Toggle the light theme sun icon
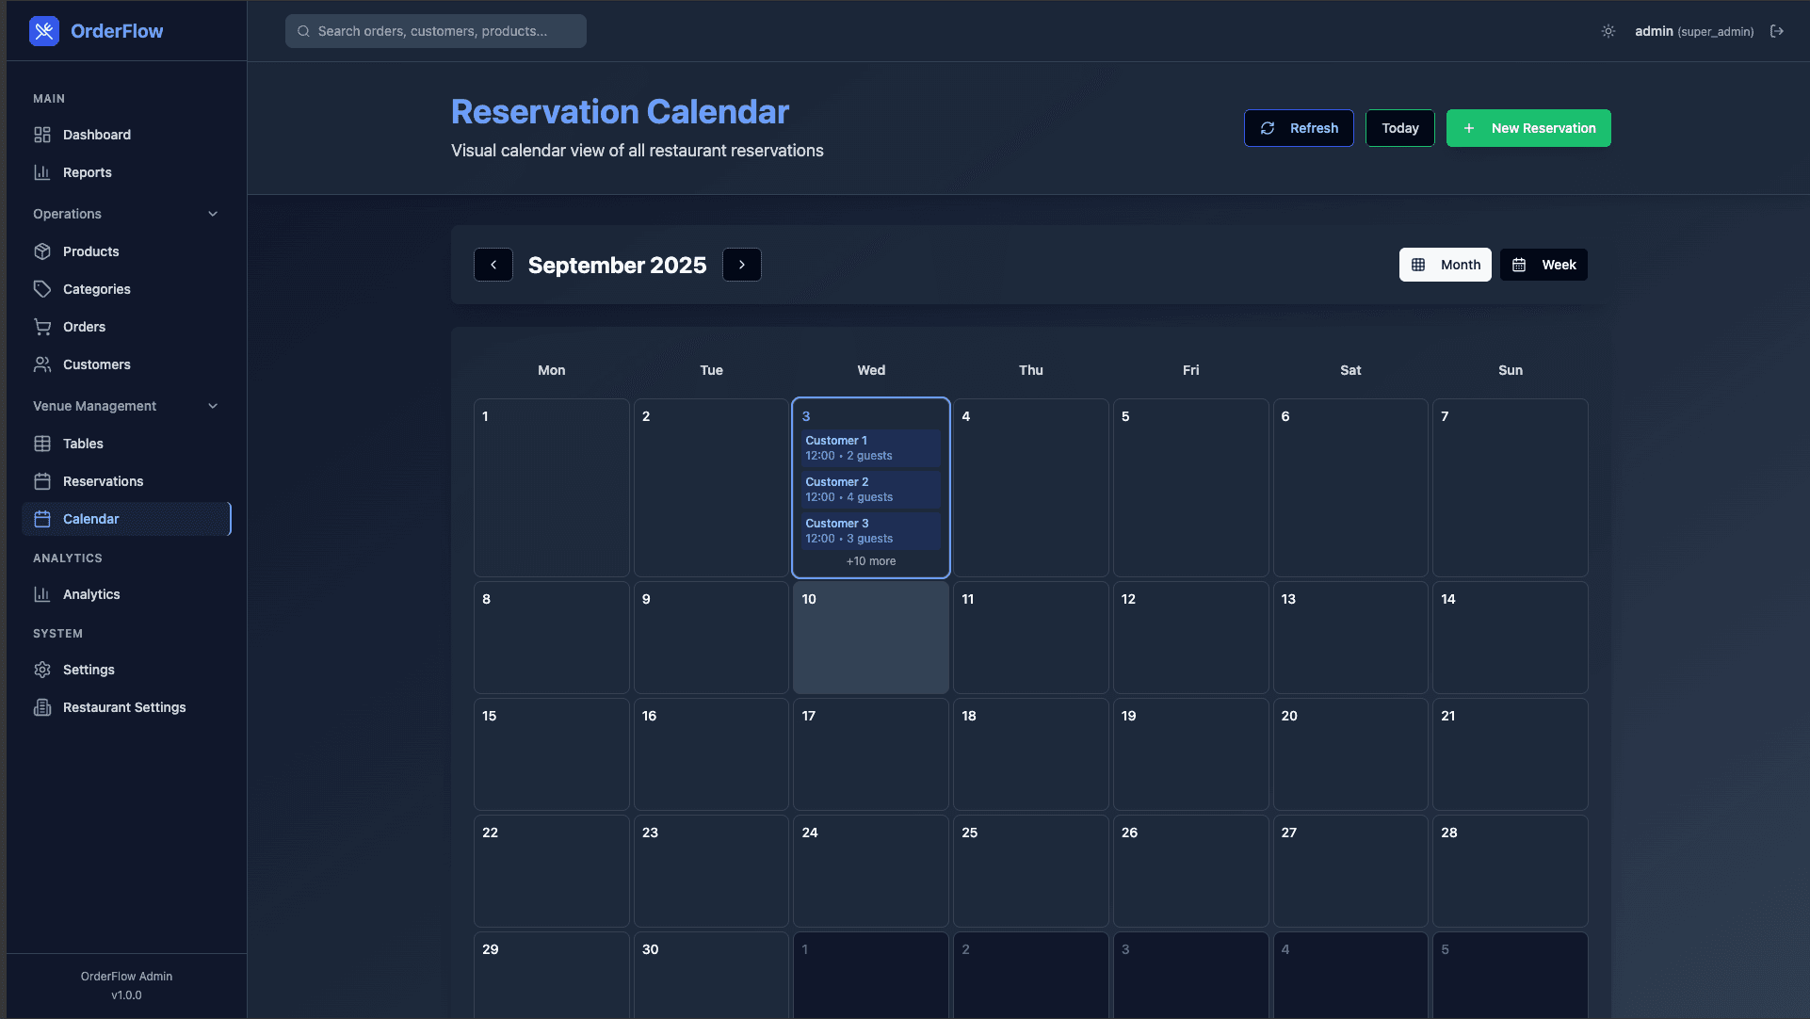Image resolution: width=1810 pixels, height=1019 pixels. click(1608, 30)
